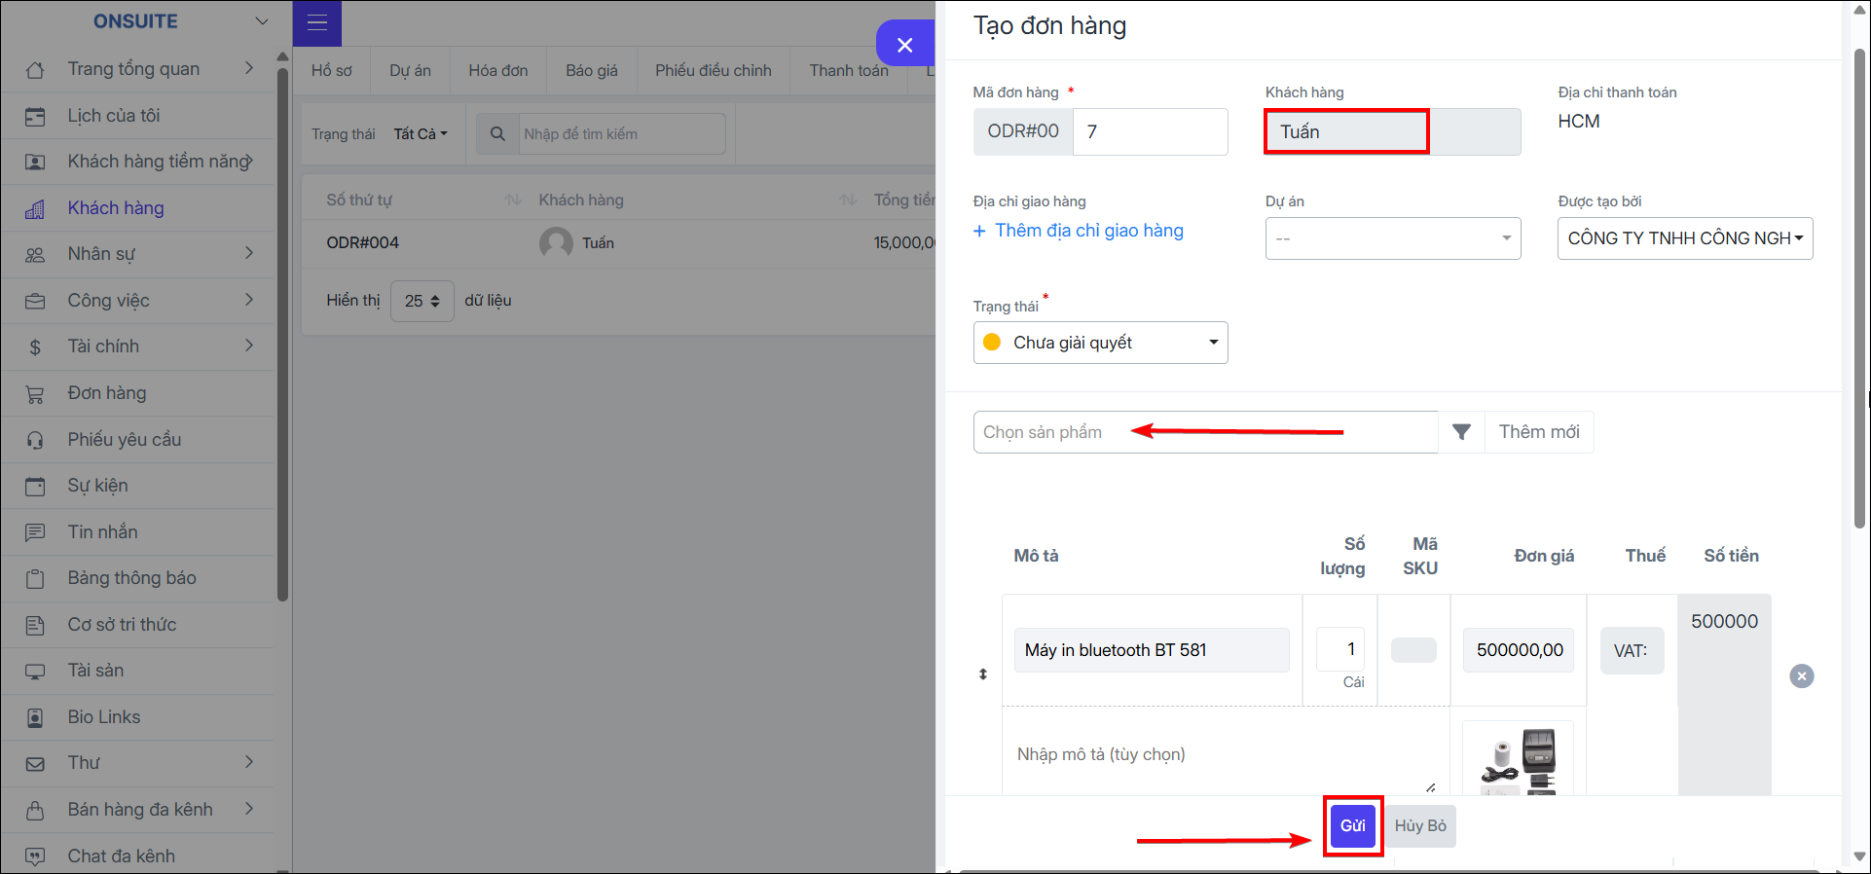Click the hamburger menu icon
Viewport: 1871px width, 874px height.
[316, 22]
